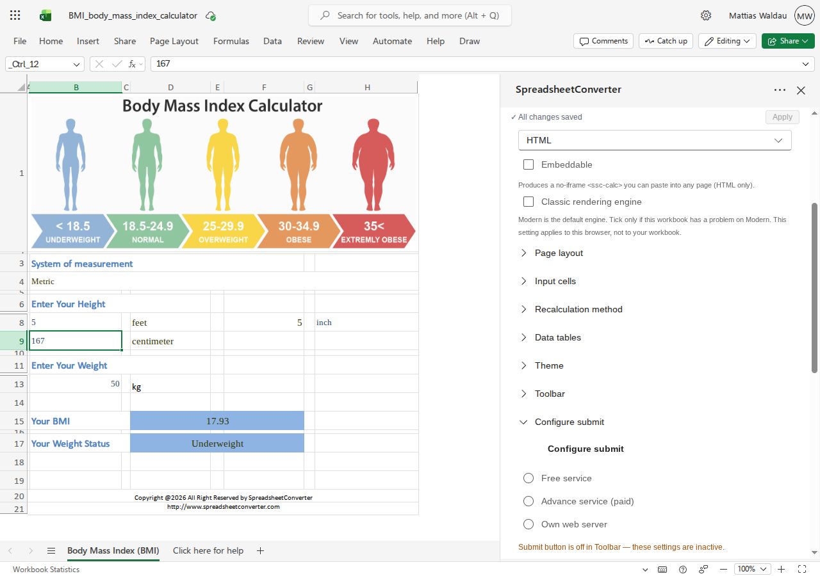Tick the Classic rendering engine checkbox

click(529, 202)
